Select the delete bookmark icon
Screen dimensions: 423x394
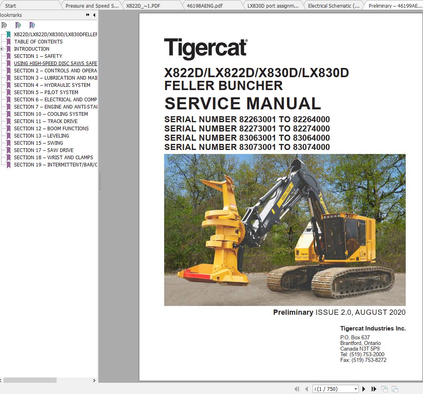[x=4, y=26]
